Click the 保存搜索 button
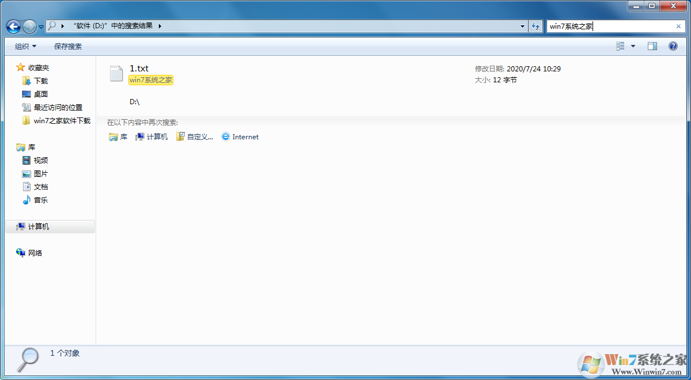The image size is (691, 380). (68, 46)
